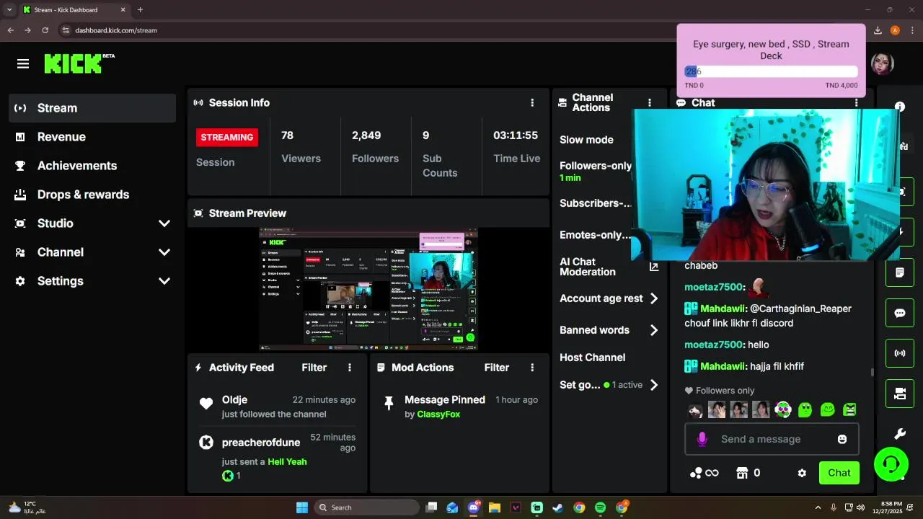Click the speech bubble icon in right sidebar
Image resolution: width=923 pixels, height=519 pixels.
click(x=900, y=313)
